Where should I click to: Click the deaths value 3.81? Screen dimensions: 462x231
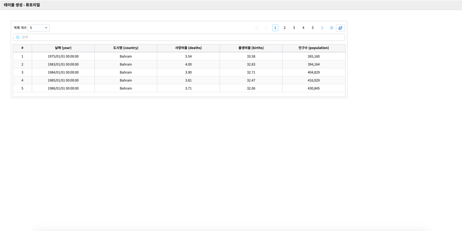(188, 80)
